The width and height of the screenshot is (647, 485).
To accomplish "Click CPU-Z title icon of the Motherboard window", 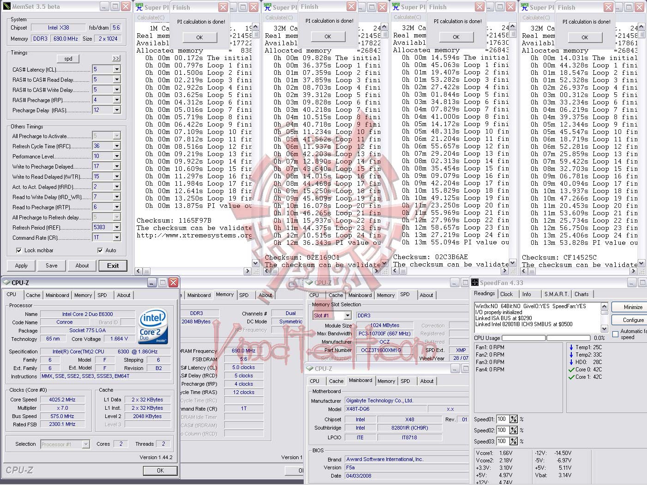I will click(x=310, y=368).
